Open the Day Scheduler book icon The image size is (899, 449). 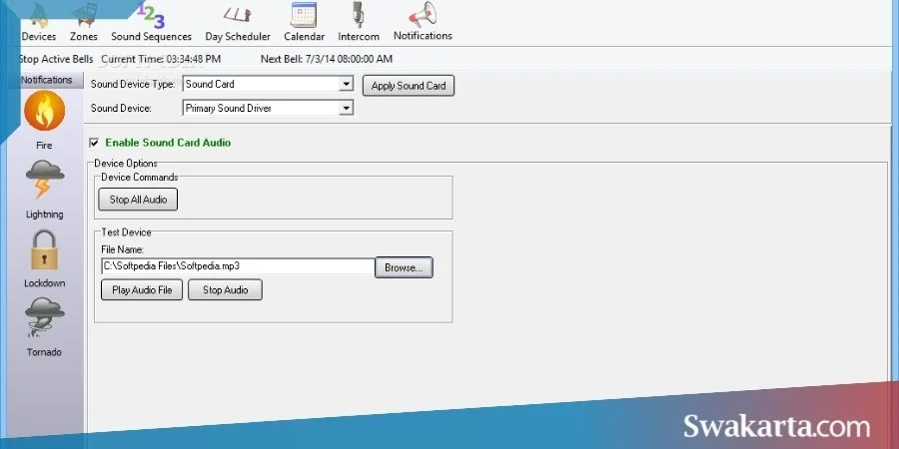[x=238, y=15]
